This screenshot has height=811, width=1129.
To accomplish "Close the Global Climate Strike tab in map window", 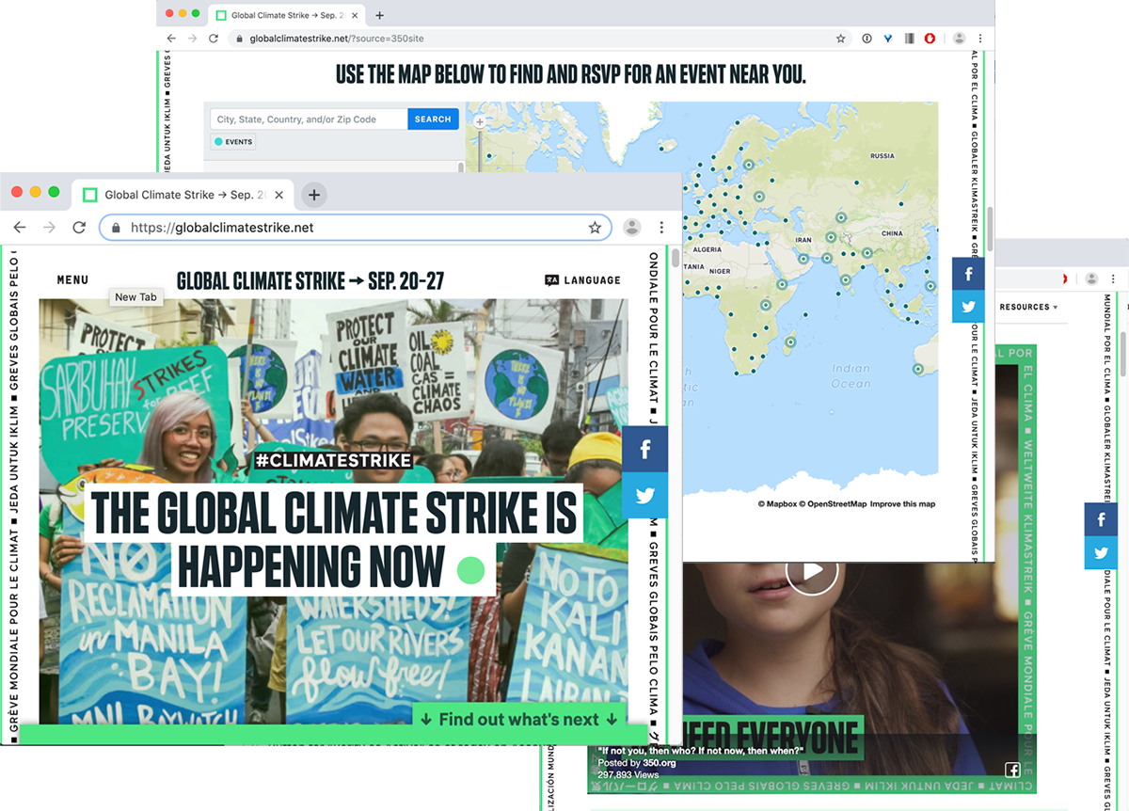I will click(x=353, y=15).
